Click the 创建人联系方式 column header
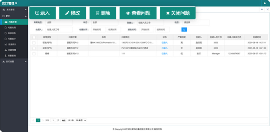 pos(234,37)
